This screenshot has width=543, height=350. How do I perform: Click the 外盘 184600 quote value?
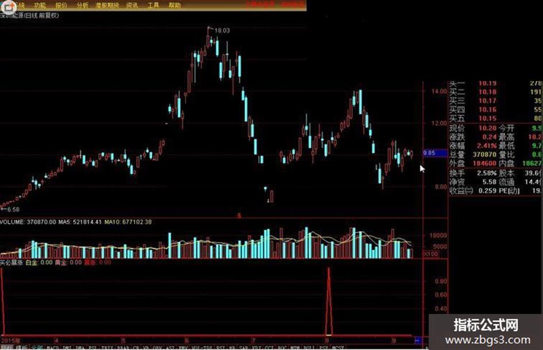pyautogui.click(x=485, y=163)
